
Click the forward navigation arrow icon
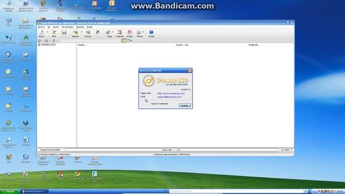[46, 41]
